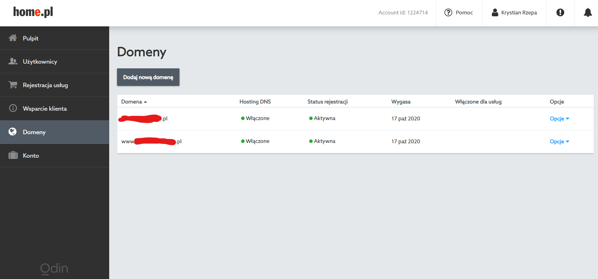Click Opcje column header

(x=557, y=102)
